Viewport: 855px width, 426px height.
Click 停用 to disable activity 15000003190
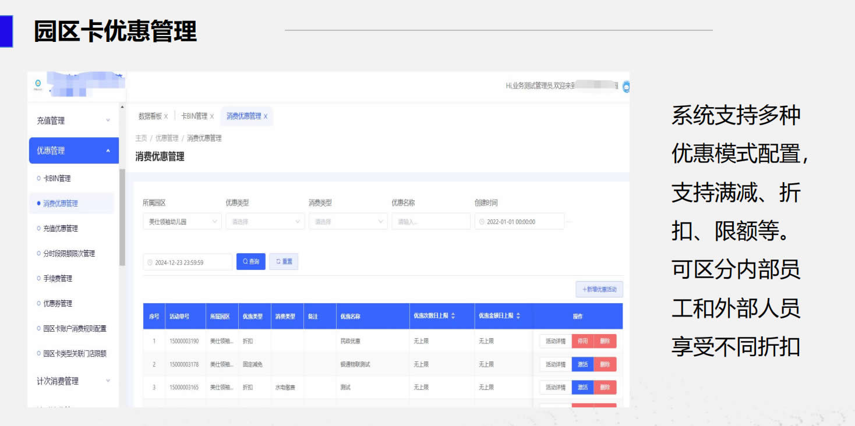coord(582,341)
